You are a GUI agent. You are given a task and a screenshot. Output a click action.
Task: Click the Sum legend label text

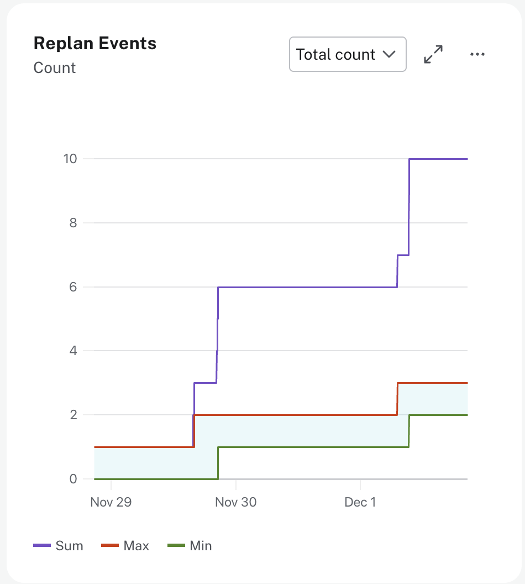click(69, 545)
